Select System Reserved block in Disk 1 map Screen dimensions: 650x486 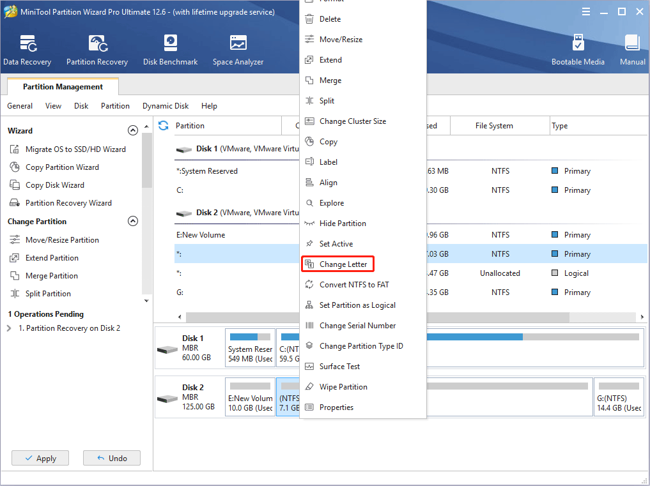(250, 347)
